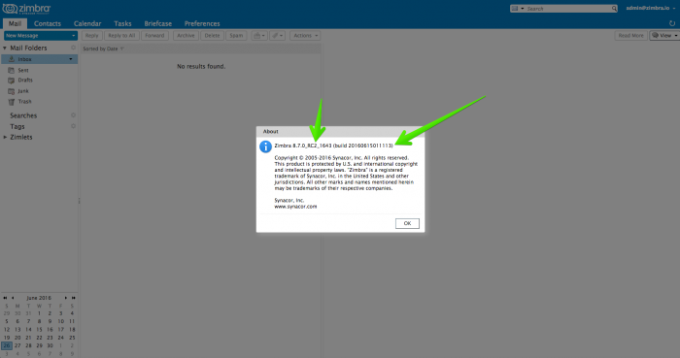The height and width of the screenshot is (358, 680).
Task: Switch to the Calendar tab
Action: 87,24
